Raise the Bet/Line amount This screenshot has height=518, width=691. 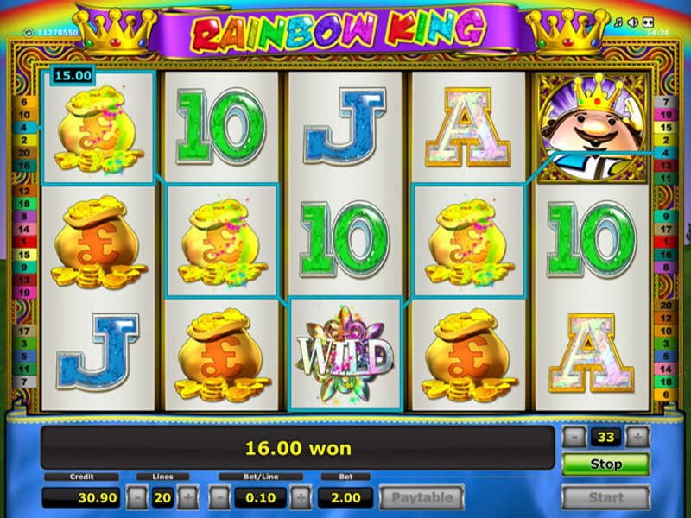pyautogui.click(x=301, y=498)
